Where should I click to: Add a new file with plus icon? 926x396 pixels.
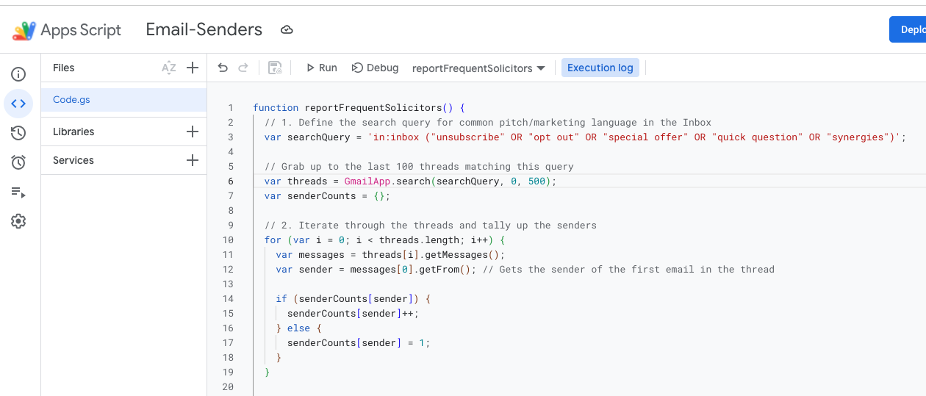[x=193, y=68]
